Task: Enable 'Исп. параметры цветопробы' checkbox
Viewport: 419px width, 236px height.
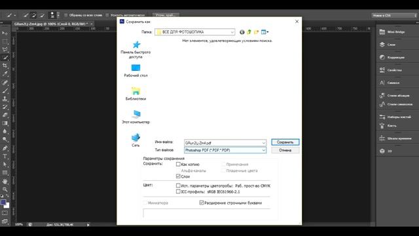Action: [x=178, y=186]
